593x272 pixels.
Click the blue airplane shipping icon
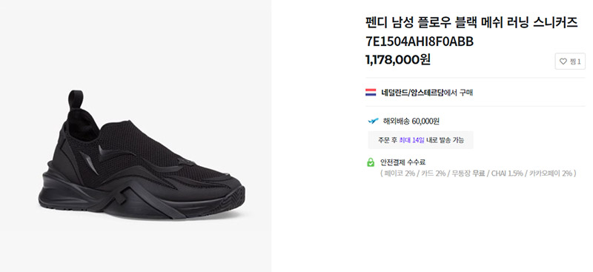coord(374,121)
